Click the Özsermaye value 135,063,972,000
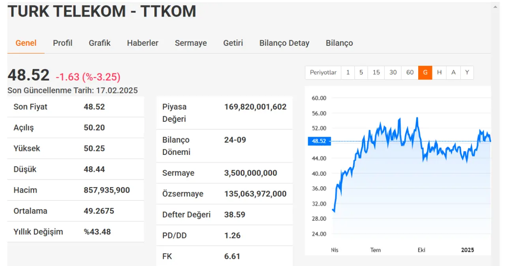The width and height of the screenshot is (505, 266). 256,194
